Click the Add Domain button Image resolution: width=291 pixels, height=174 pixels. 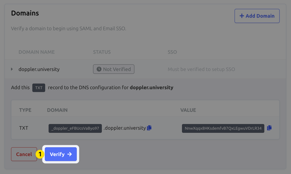(257, 16)
